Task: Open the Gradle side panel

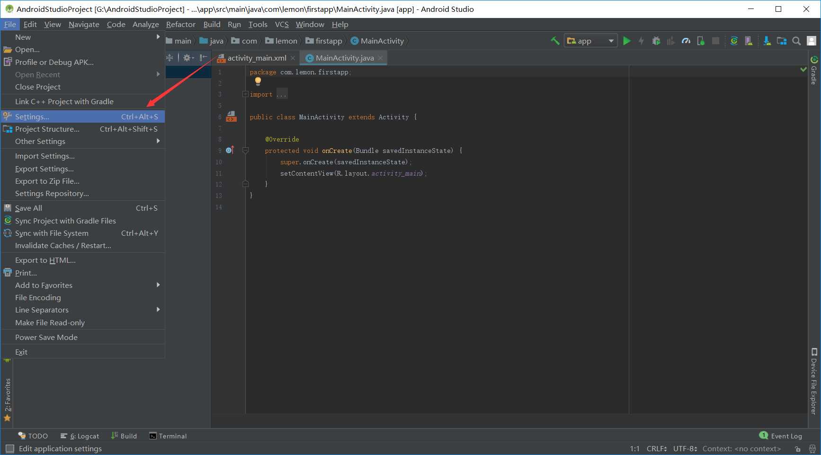Action: [814, 70]
